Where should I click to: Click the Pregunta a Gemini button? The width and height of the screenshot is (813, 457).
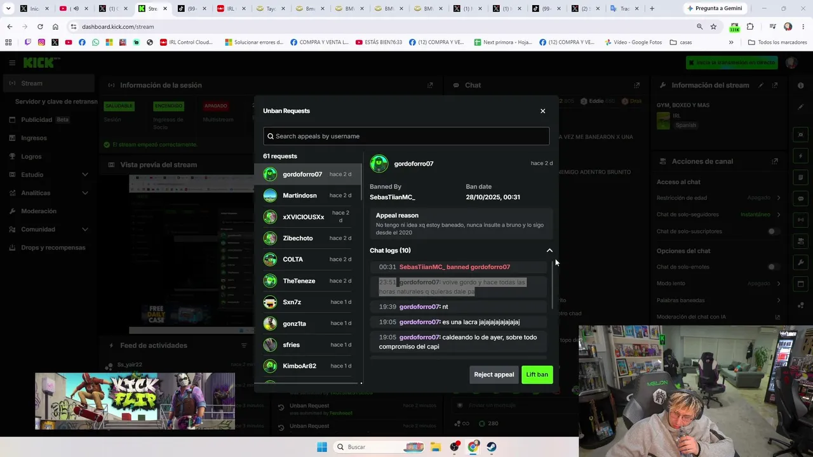click(715, 8)
